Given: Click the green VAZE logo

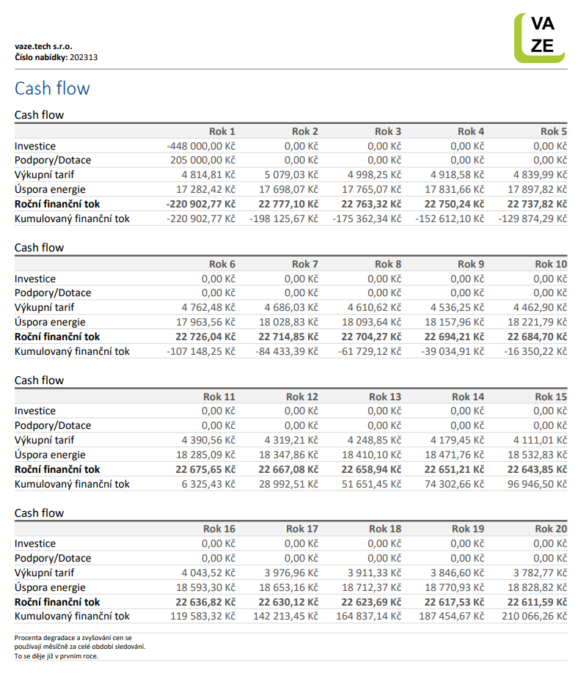Looking at the screenshot, I should (x=539, y=37).
